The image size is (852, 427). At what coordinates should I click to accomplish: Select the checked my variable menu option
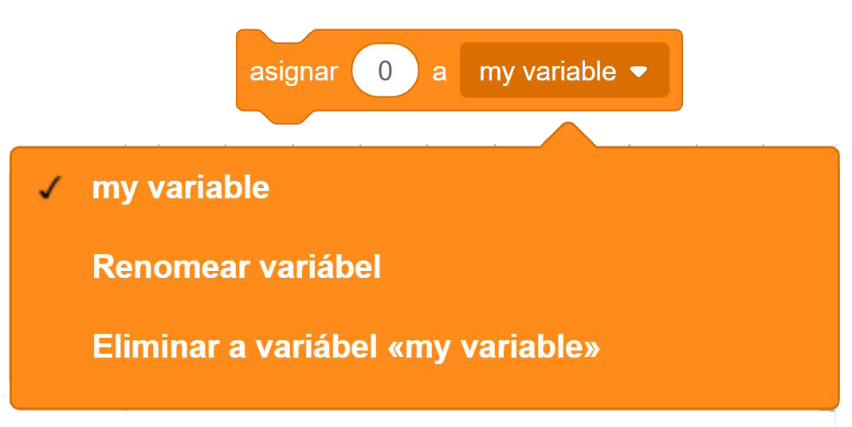tap(181, 188)
